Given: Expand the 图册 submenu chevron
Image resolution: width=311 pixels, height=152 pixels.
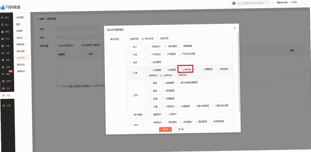Looking at the screenshot, I should [x=26, y=24].
